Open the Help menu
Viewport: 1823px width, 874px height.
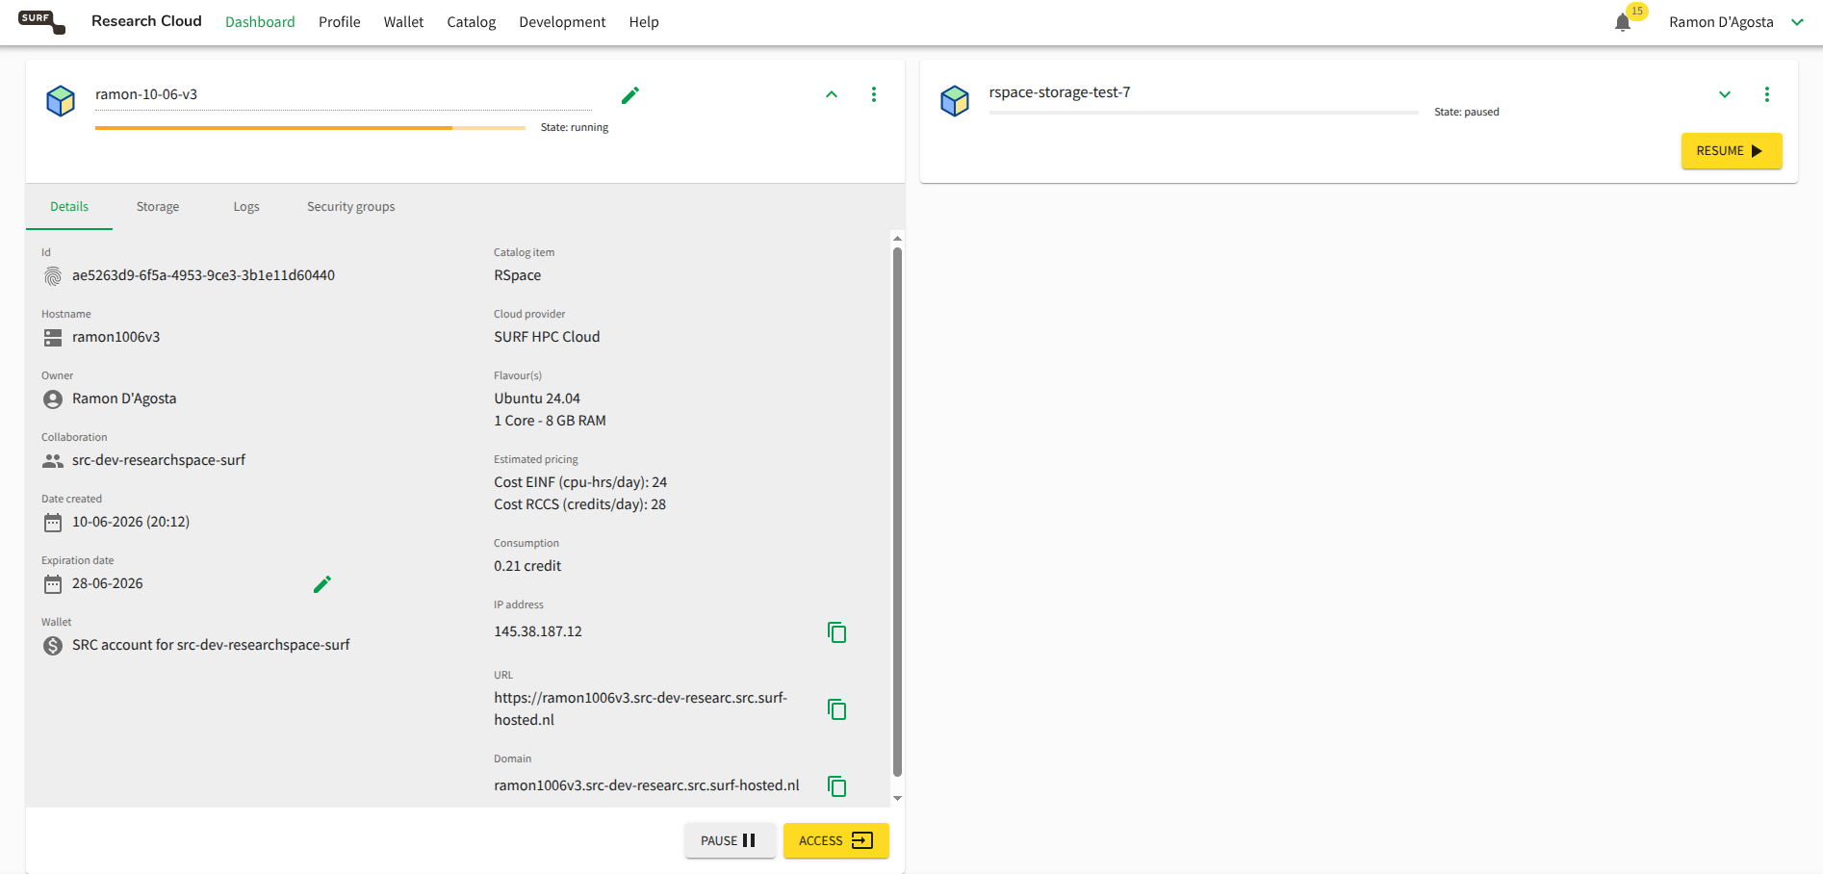(x=644, y=22)
